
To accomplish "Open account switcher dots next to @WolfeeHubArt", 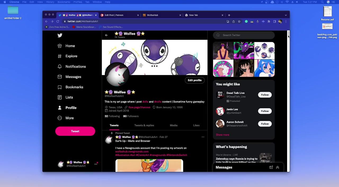I will click(96, 164).
